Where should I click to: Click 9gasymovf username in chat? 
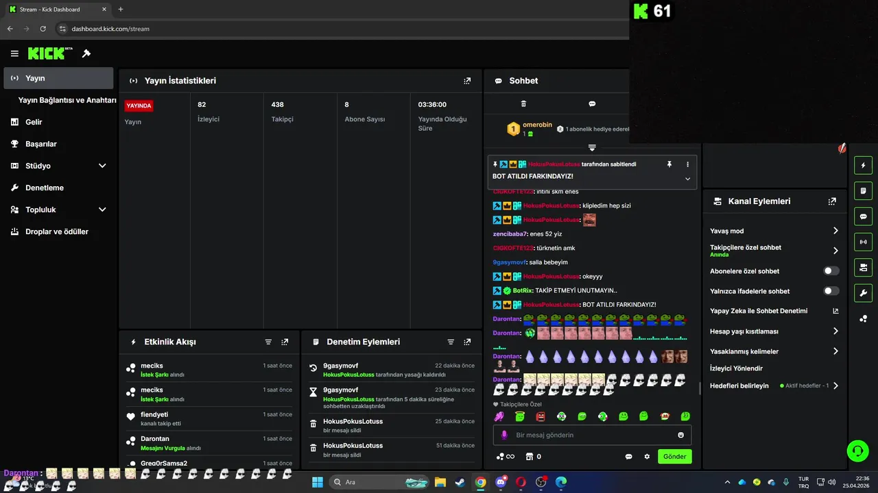coord(510,262)
